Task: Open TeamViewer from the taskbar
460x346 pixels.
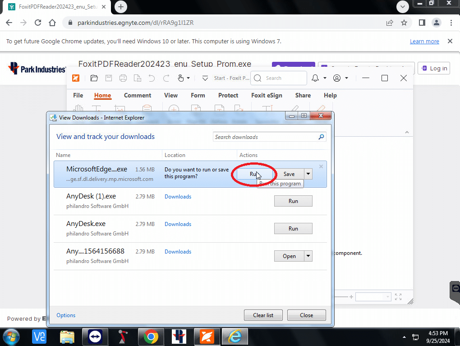Action: click(x=95, y=337)
